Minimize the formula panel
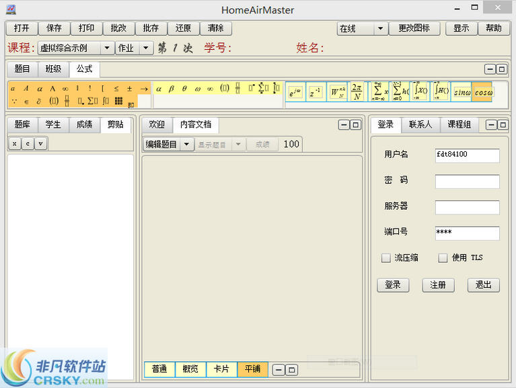 (490, 69)
